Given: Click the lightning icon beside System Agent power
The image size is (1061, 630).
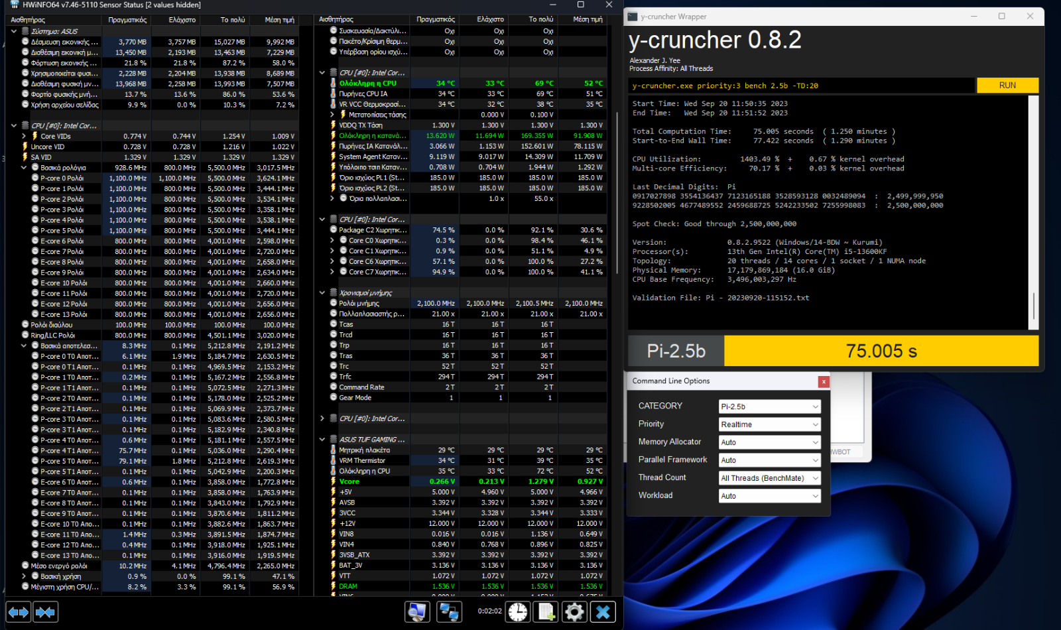Looking at the screenshot, I should pyautogui.click(x=334, y=157).
